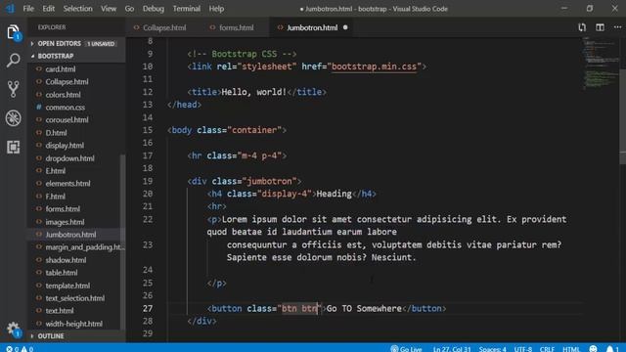
Task: Open text_selection.html in the explorer
Action: (74, 298)
